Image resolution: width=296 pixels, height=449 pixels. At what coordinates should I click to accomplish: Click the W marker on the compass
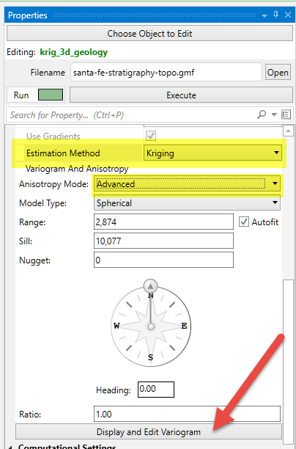(116, 326)
